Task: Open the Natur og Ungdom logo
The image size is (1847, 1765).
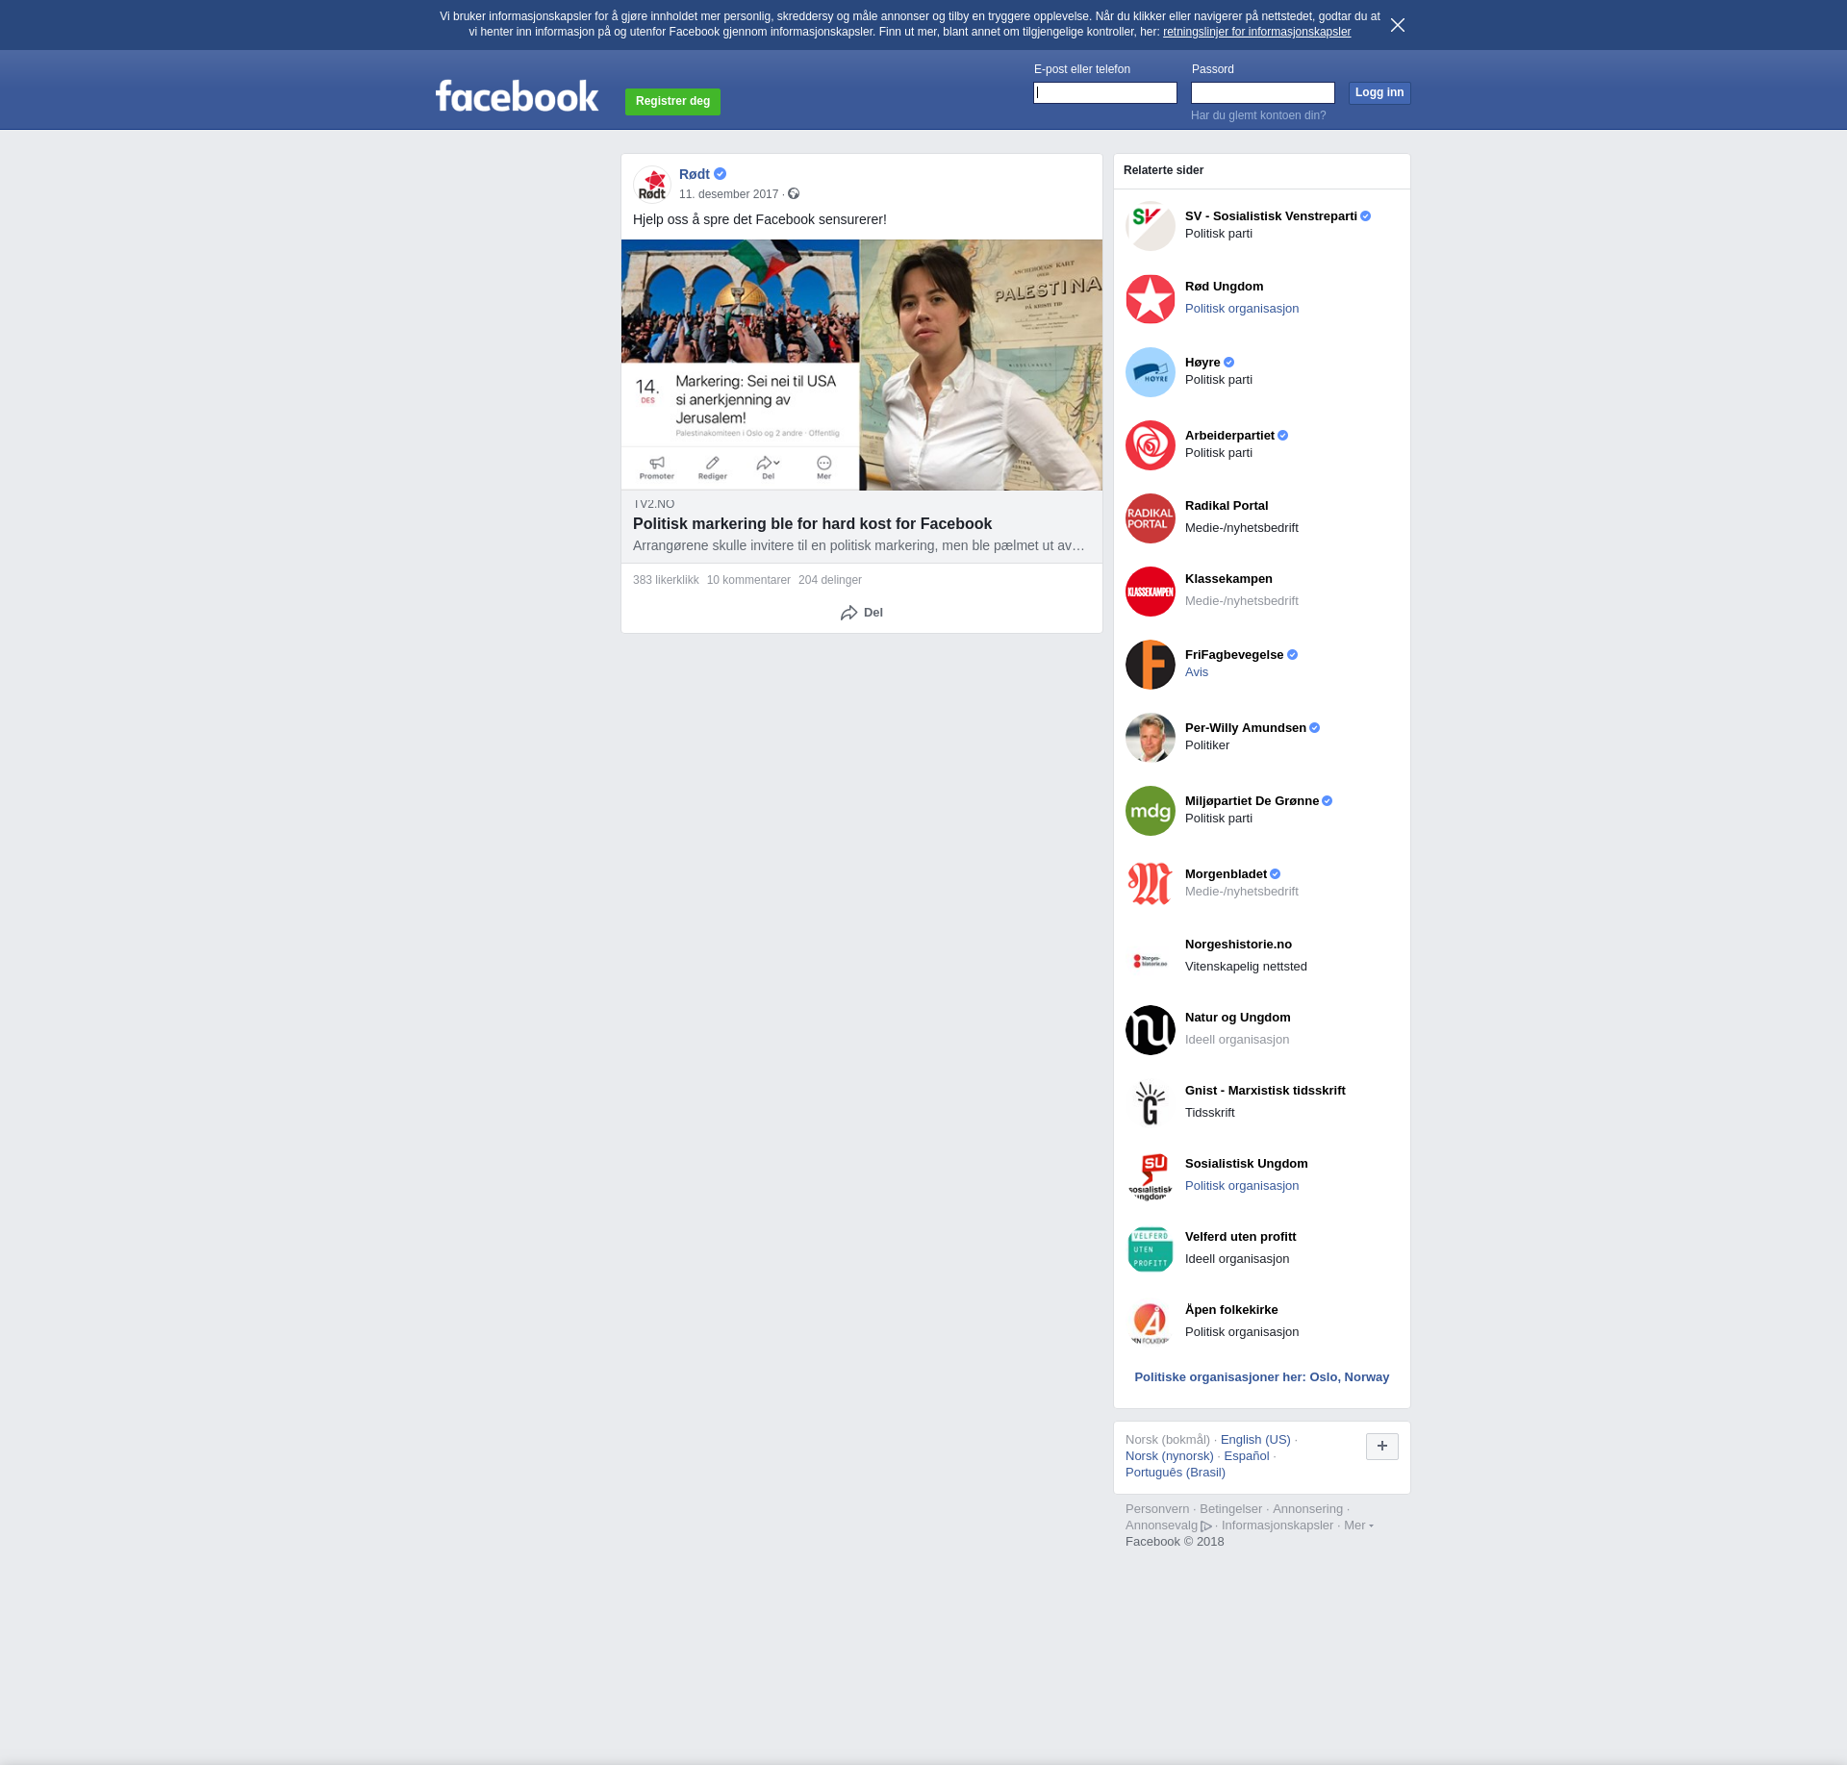Action: tap(1151, 1030)
